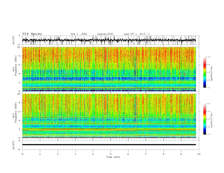Click the "VLF Spectra" plot title
The image size is (224, 173).
click(32, 34)
